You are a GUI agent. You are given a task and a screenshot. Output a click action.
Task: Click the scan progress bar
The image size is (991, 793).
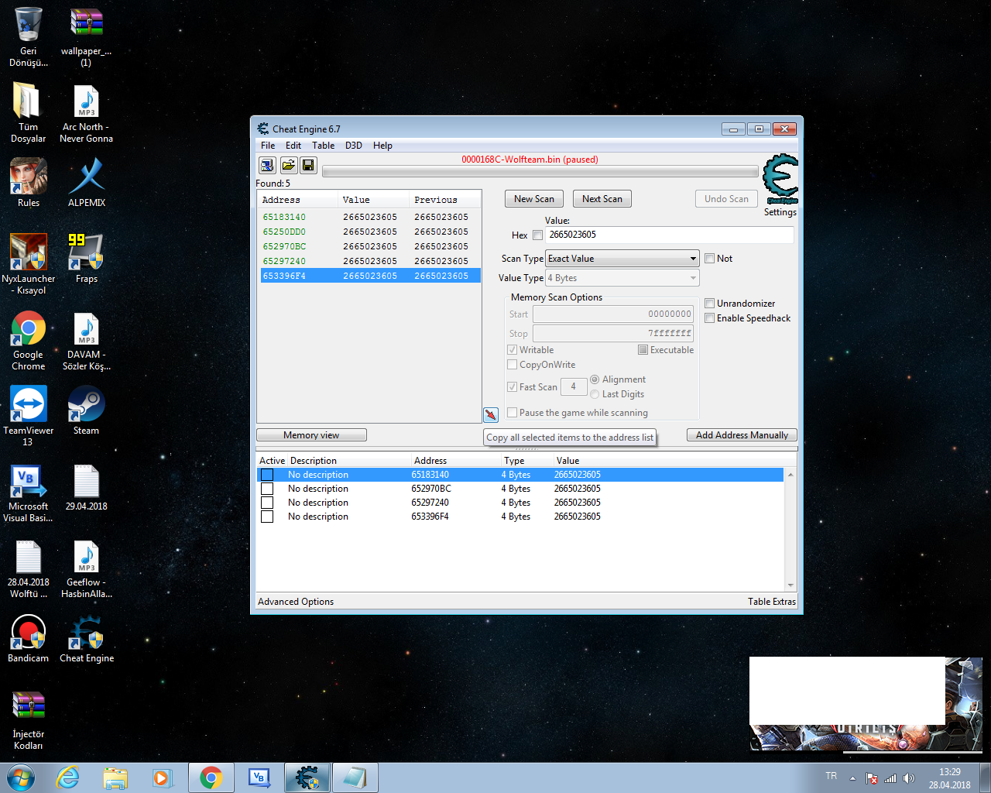(x=540, y=171)
